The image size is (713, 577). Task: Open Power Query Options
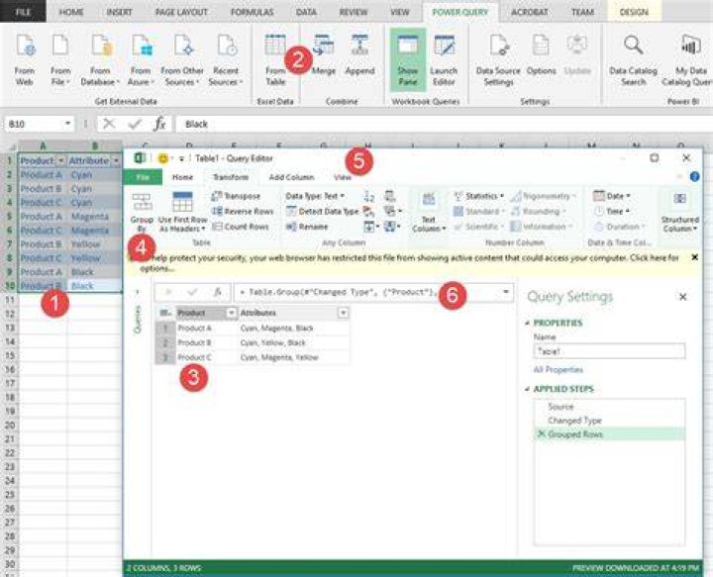click(x=541, y=54)
